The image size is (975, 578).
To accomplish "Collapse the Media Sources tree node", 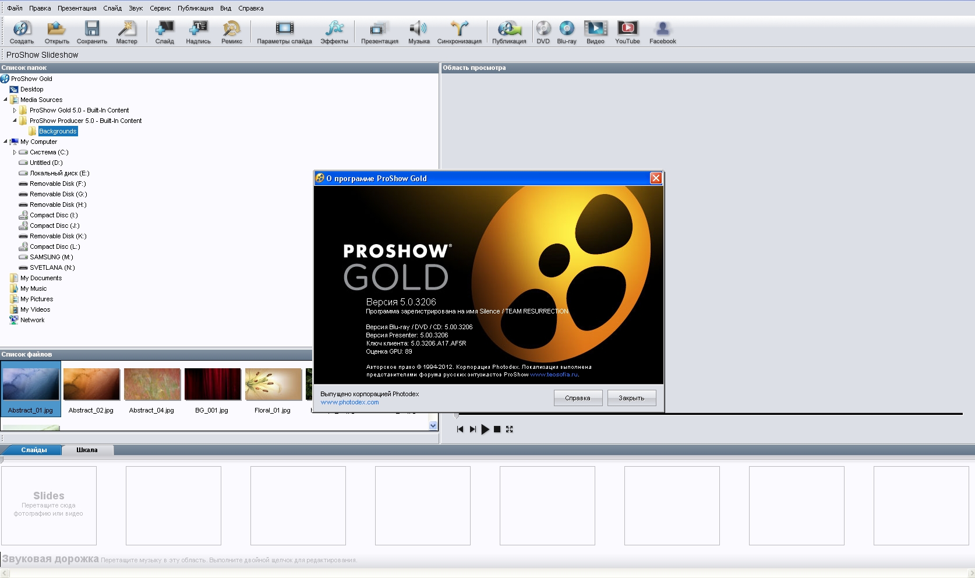I will click(5, 100).
